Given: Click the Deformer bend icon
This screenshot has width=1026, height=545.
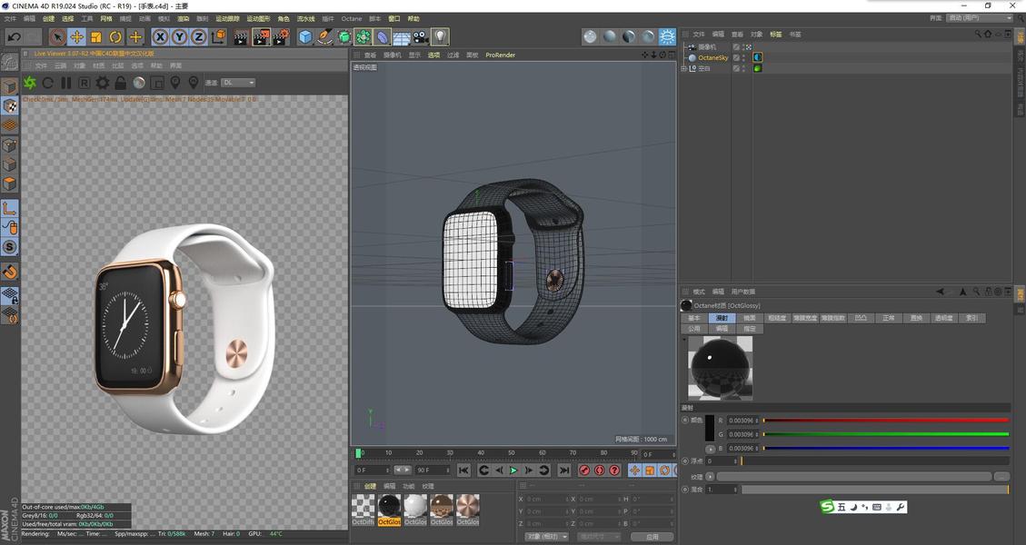Looking at the screenshot, I should pyautogui.click(x=383, y=36).
